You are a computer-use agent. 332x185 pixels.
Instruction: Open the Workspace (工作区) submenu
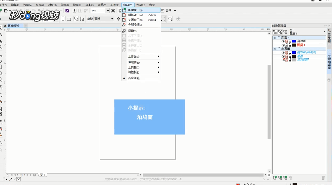tap(141, 57)
